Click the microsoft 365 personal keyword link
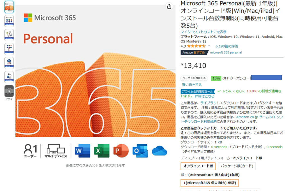 click(226, 52)
